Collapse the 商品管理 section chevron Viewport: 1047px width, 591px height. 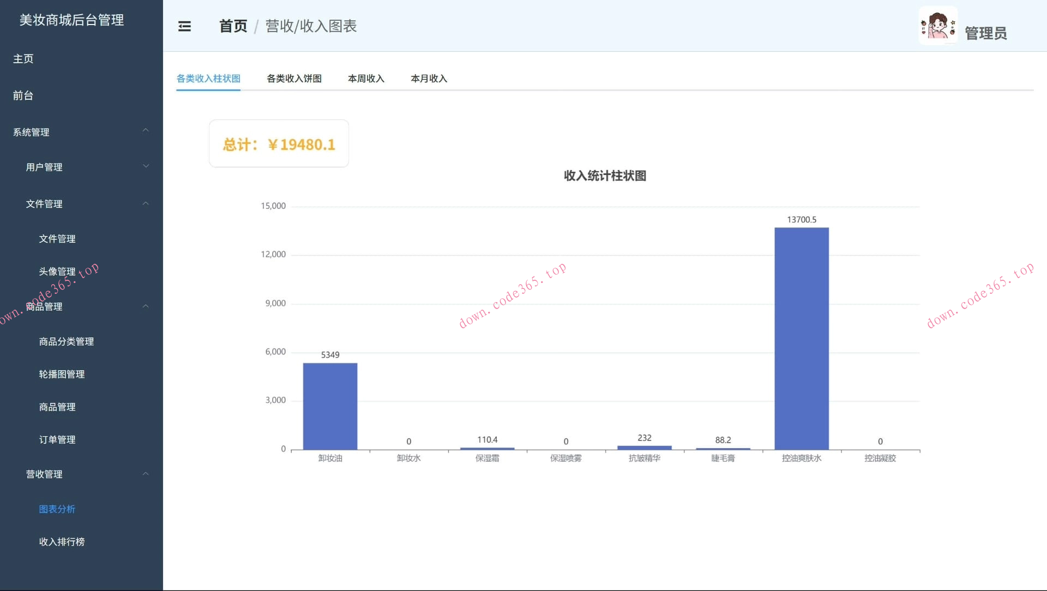tap(146, 306)
